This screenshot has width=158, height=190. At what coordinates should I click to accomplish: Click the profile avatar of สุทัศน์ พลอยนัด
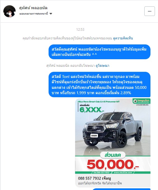click(x=9, y=11)
